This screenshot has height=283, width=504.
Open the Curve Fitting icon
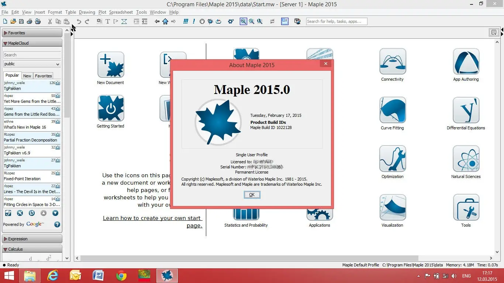coord(392,110)
